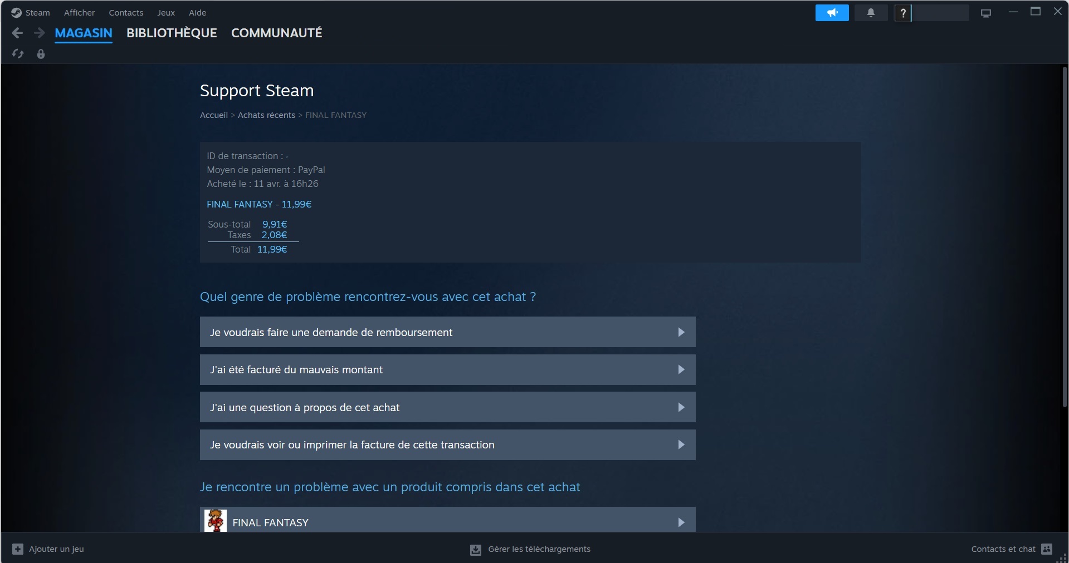Viewport: 1069px width, 563px height.
Task: Click the padlock security icon
Action: (41, 54)
